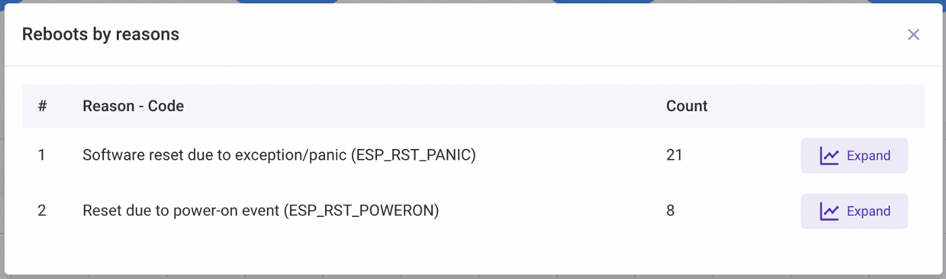Click the count value 21
This screenshot has width=946, height=279.
[674, 156]
